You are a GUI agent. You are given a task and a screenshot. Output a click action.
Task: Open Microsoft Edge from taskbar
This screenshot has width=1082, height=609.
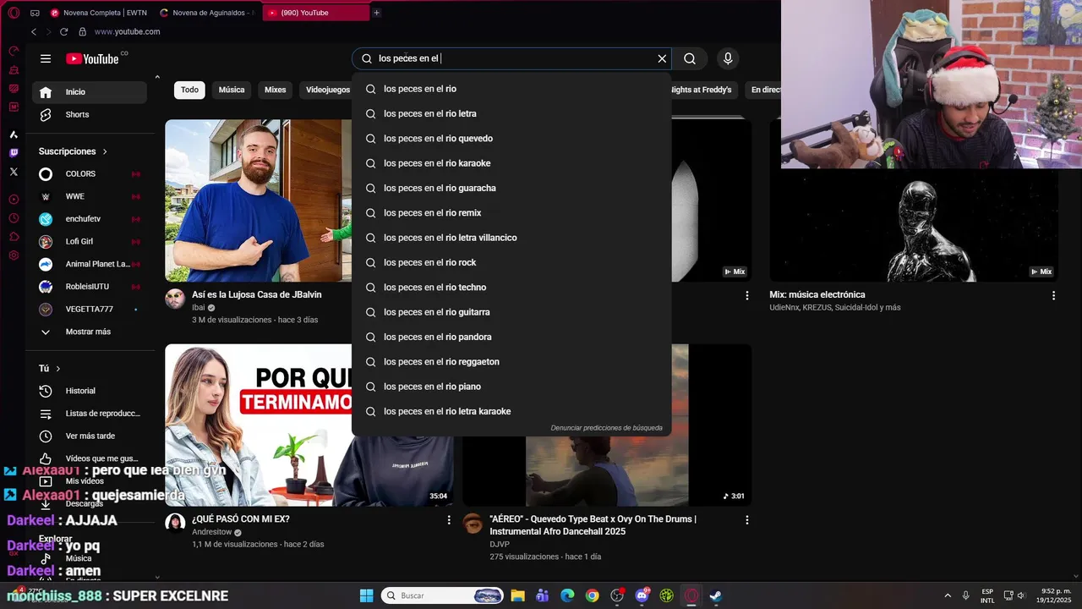point(567,595)
